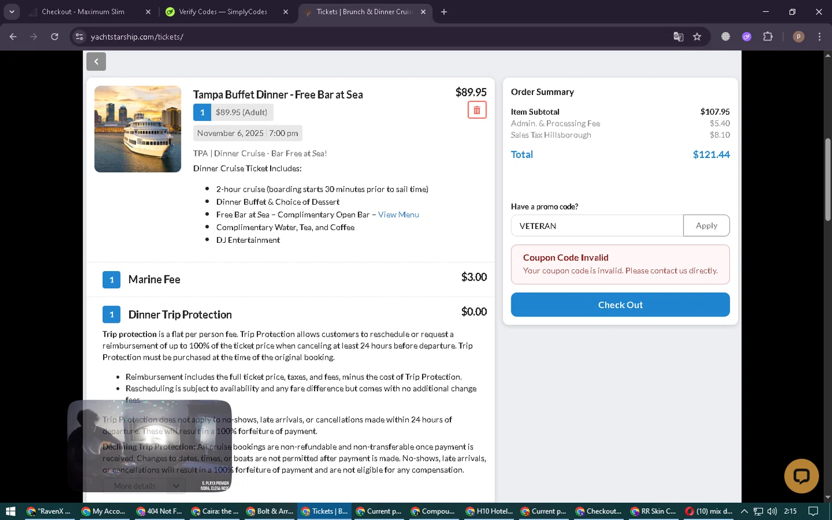
Task: Switch to My Acco... taskbar window
Action: 104,511
